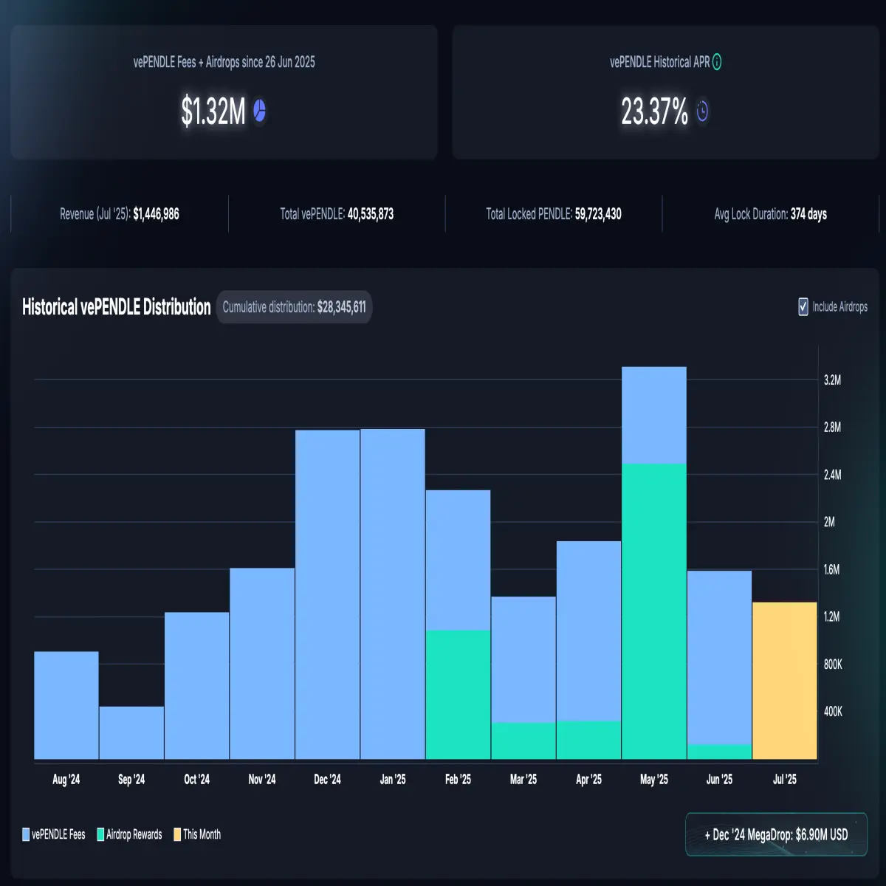Click the blue fees segment of May '25 bar

click(x=654, y=415)
